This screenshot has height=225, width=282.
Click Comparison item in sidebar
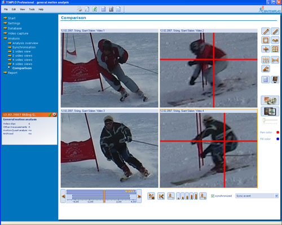tap(22, 68)
